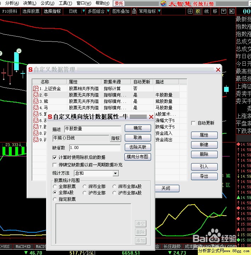Open the 工具(T) menu
This screenshot has height=255, width=251.
(65, 3)
